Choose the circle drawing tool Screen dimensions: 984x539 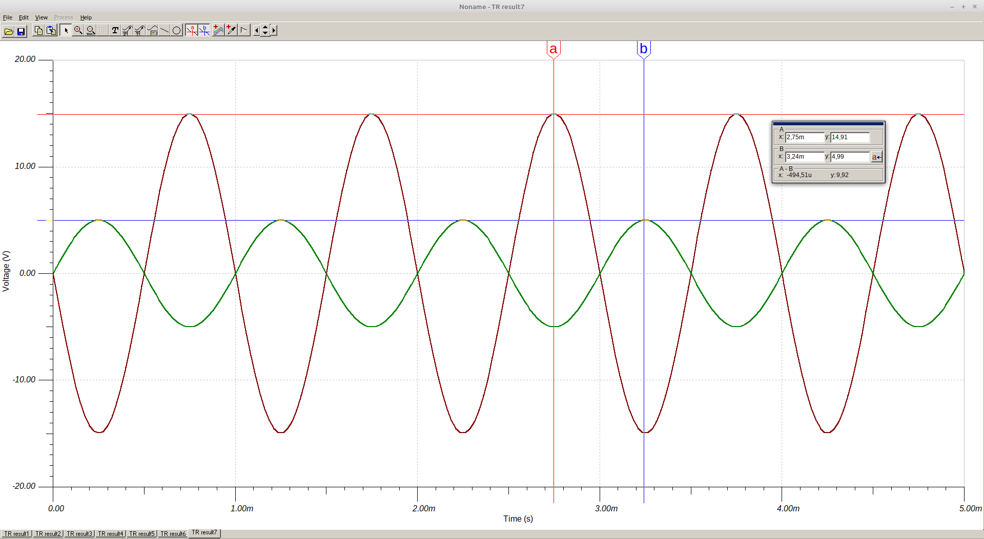click(x=176, y=31)
